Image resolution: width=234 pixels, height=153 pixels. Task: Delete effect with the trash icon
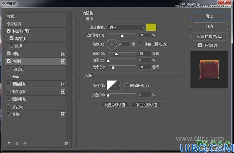click(x=67, y=143)
